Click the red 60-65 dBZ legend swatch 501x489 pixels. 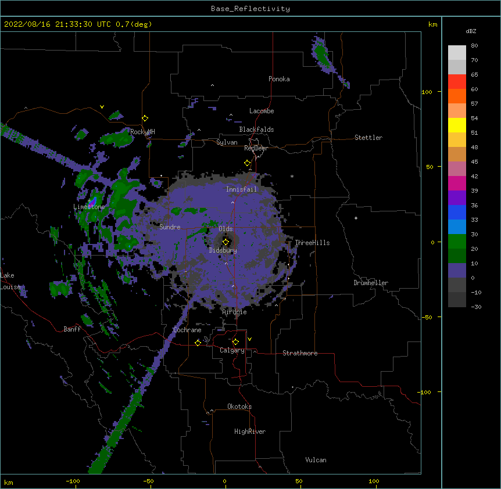(x=457, y=82)
